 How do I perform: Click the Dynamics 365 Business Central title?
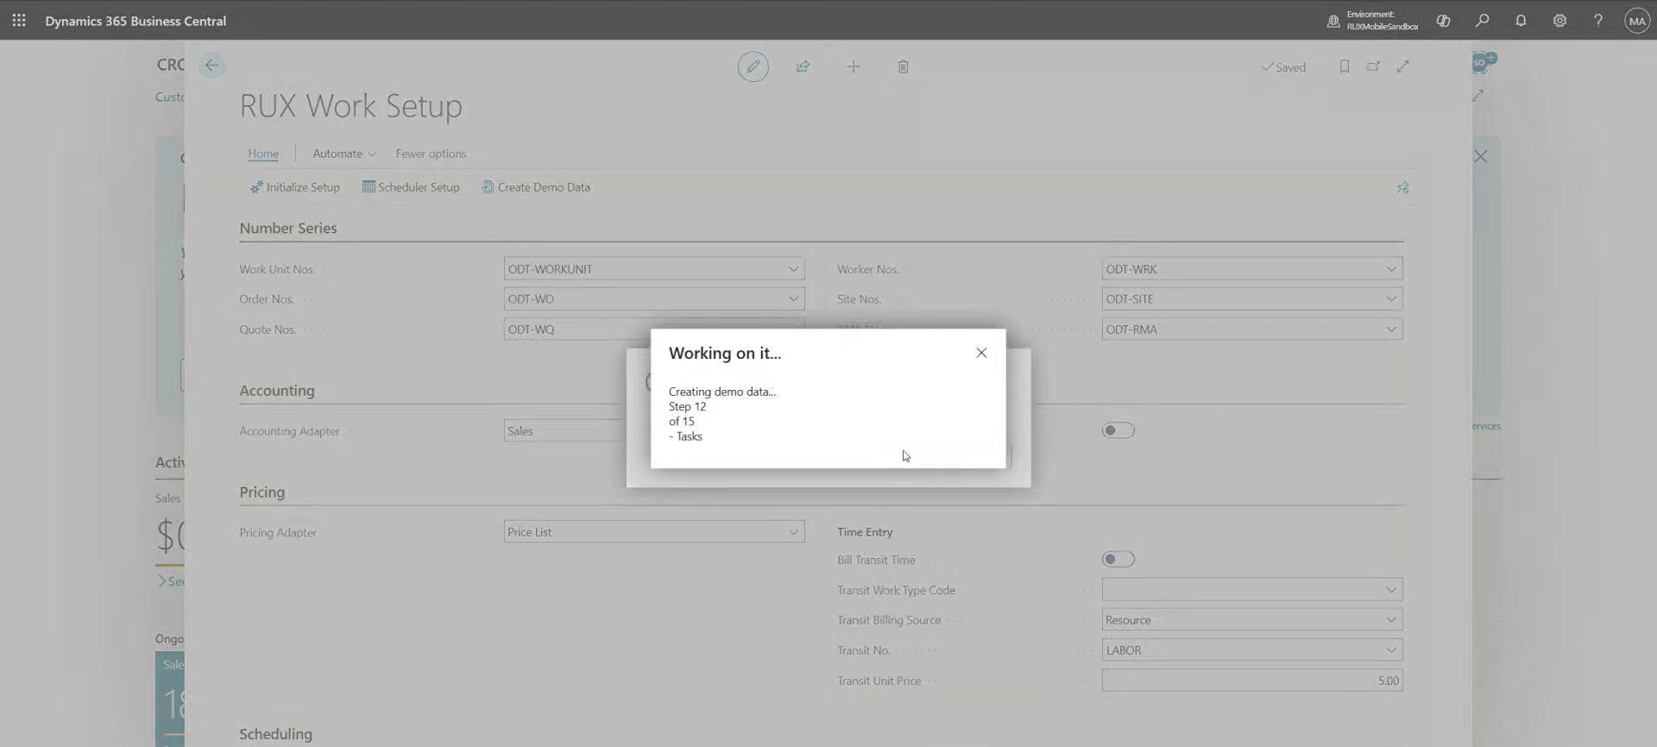point(135,21)
